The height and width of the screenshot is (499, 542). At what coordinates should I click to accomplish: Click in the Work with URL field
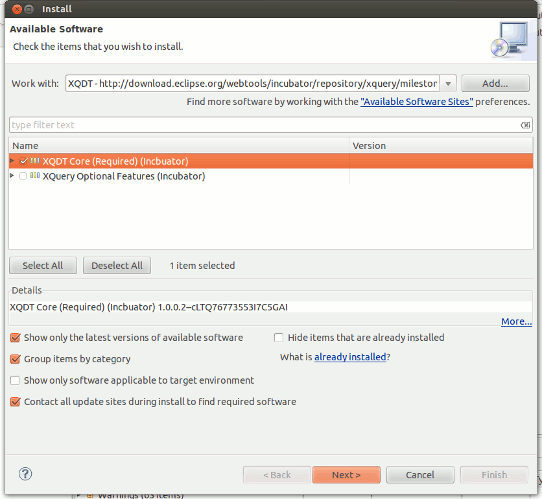click(x=252, y=84)
